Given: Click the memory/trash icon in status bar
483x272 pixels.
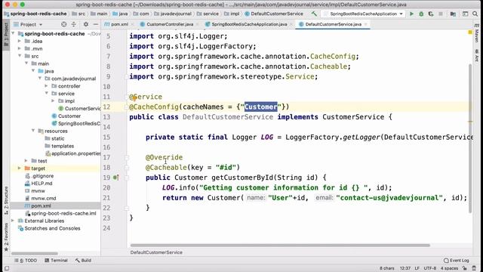Looking at the screenshot, I should (475, 268).
